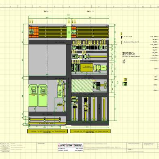Select the black legend swatch
159x159 pixels.
121,37
